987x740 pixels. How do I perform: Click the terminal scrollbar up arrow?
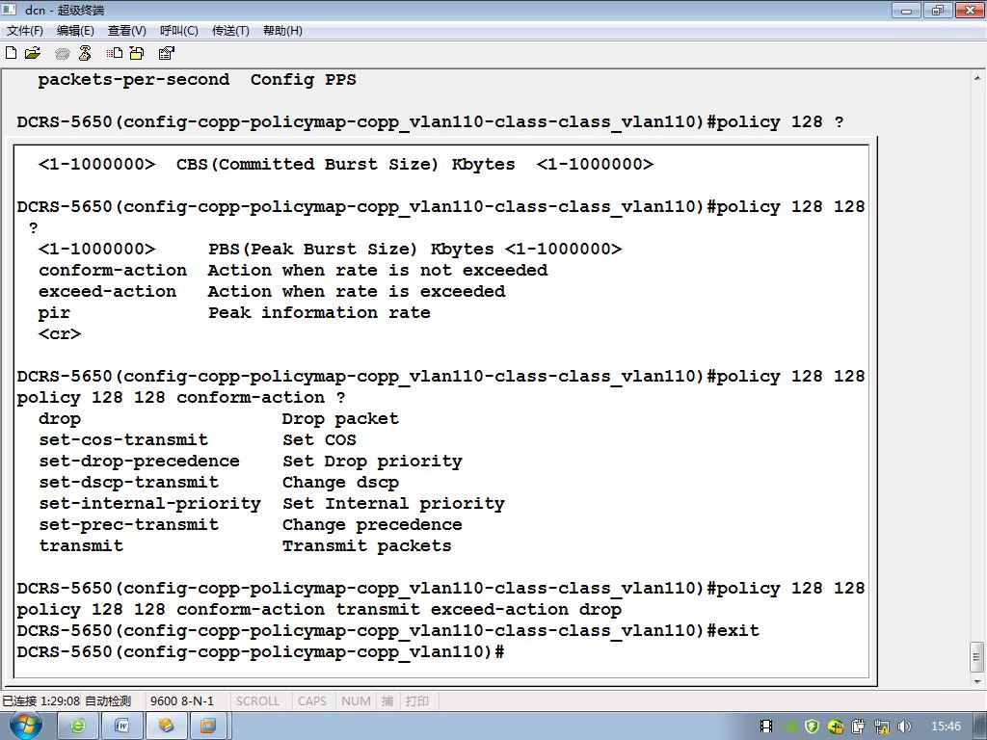click(977, 77)
